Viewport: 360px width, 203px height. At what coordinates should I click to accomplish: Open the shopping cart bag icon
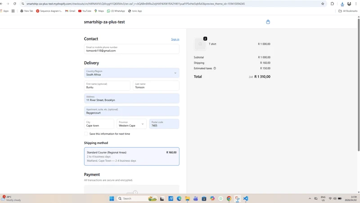[268, 22]
